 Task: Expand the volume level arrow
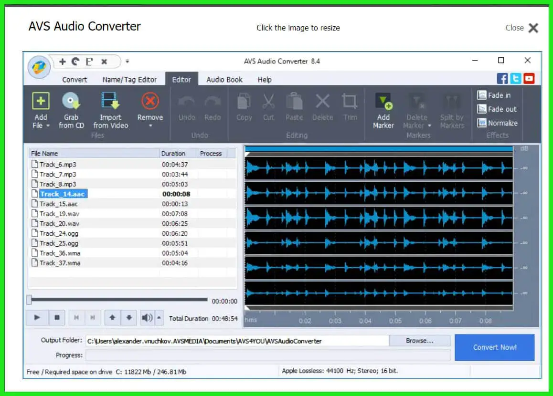[159, 318]
